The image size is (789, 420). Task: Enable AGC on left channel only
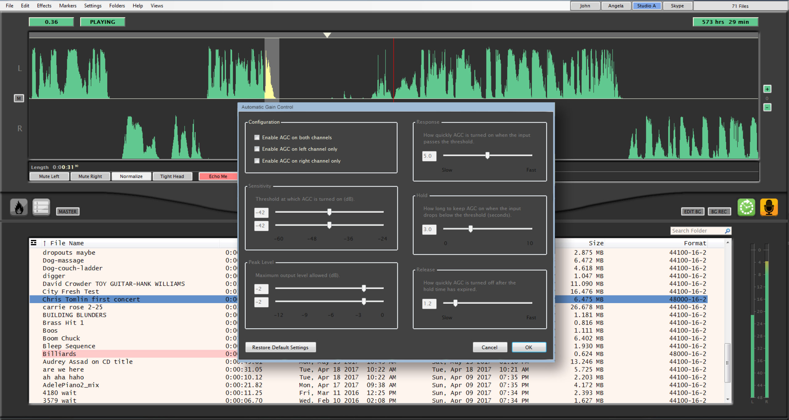257,149
